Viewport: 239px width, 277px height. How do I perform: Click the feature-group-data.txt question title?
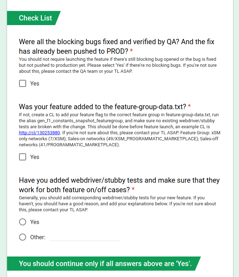coord(102,107)
